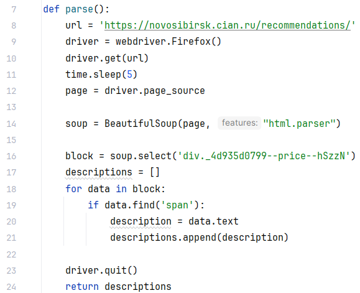Click the underlined 'descriptions' variable warning

[99, 172]
